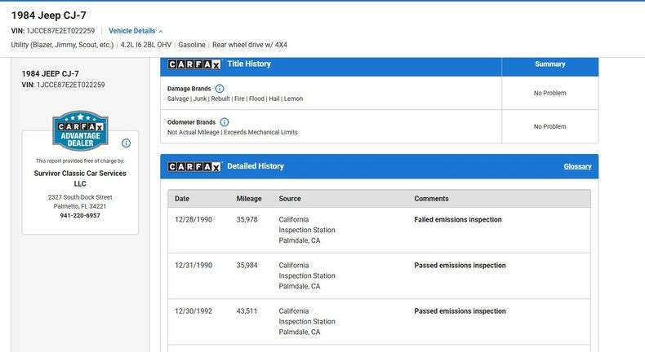Viewport: 645px width, 352px height.
Task: Click the Title History heading
Action: [249, 64]
